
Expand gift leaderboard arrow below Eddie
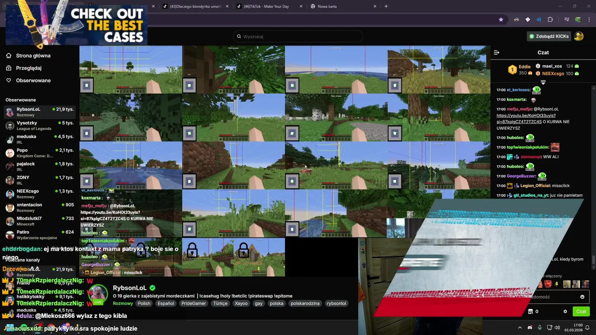pos(543,82)
